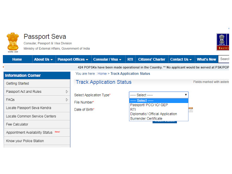Screen dimensions: 232x174
Task: Open the Passport Offices dropdown menu
Action: (x=73, y=59)
